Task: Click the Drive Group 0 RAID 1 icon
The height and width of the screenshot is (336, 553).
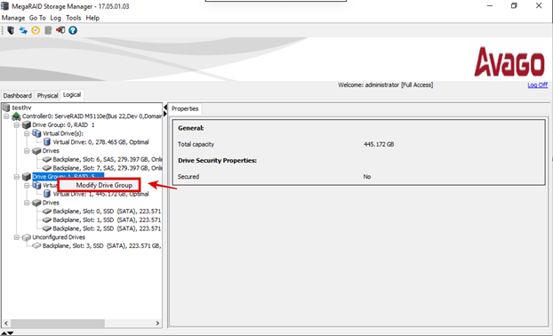Action: pos(27,124)
